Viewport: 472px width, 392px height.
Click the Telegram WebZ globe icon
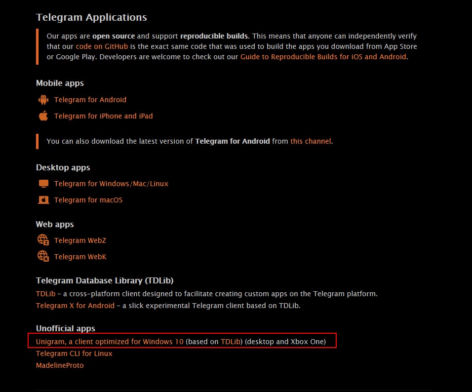coord(43,240)
